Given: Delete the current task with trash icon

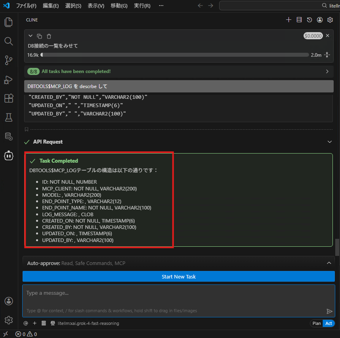Looking at the screenshot, I should [49, 36].
